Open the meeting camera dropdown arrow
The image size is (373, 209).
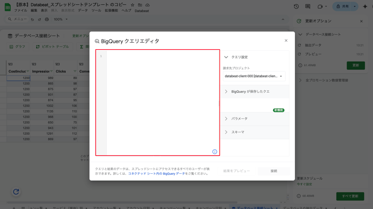(326, 6)
